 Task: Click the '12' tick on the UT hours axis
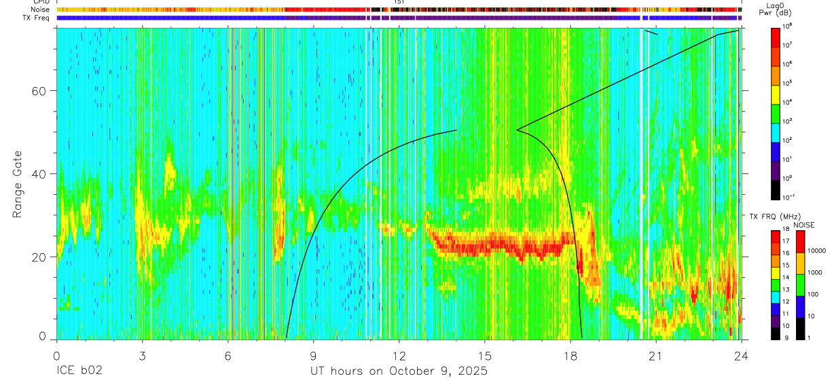click(x=399, y=355)
